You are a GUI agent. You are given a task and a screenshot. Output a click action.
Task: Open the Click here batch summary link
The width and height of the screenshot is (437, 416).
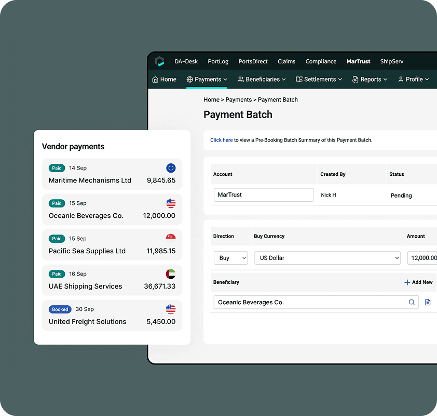221,140
